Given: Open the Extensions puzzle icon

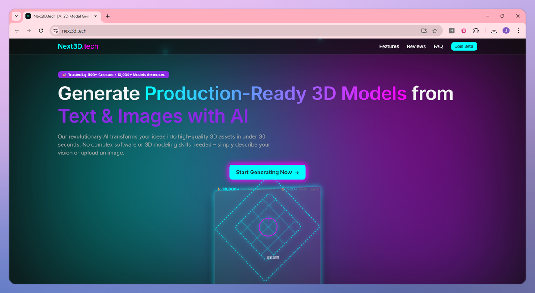Looking at the screenshot, I should click(x=476, y=31).
